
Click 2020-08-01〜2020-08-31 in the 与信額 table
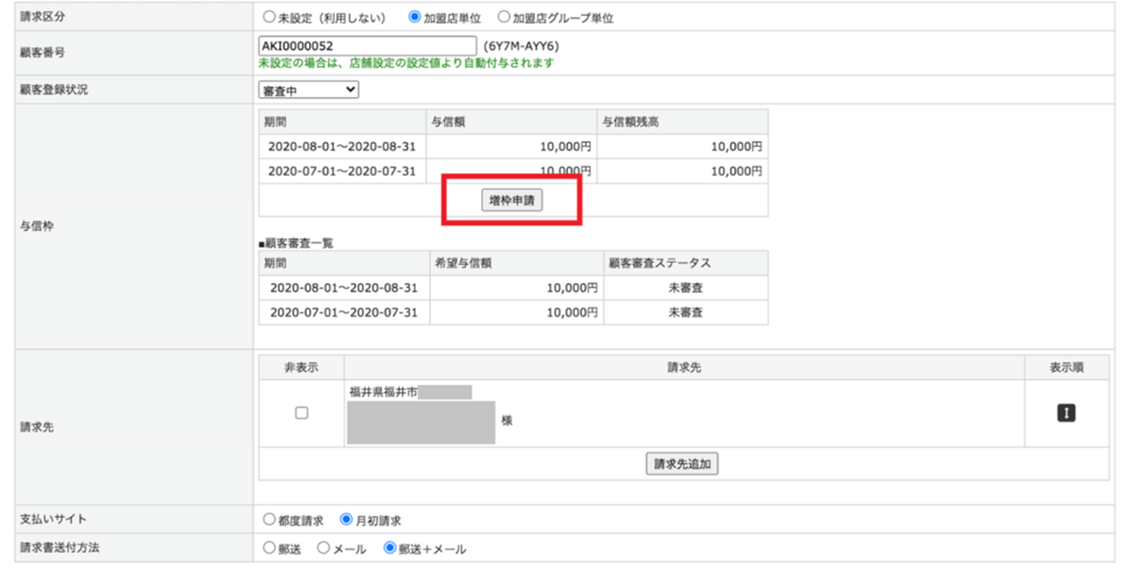342,147
